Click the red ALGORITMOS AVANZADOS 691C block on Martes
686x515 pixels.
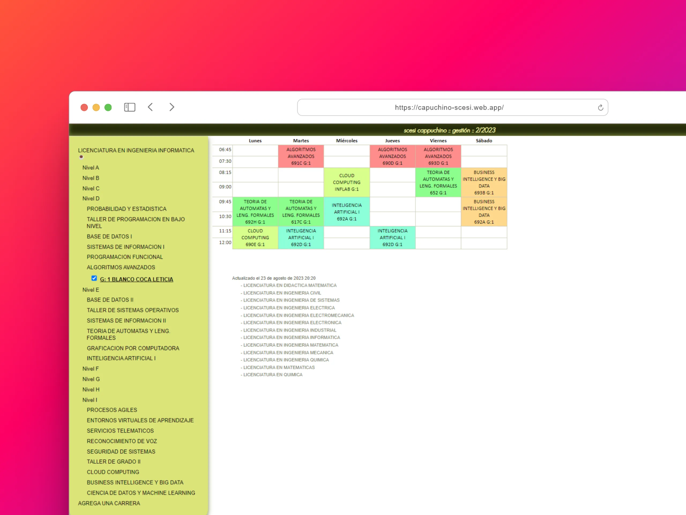tap(301, 156)
